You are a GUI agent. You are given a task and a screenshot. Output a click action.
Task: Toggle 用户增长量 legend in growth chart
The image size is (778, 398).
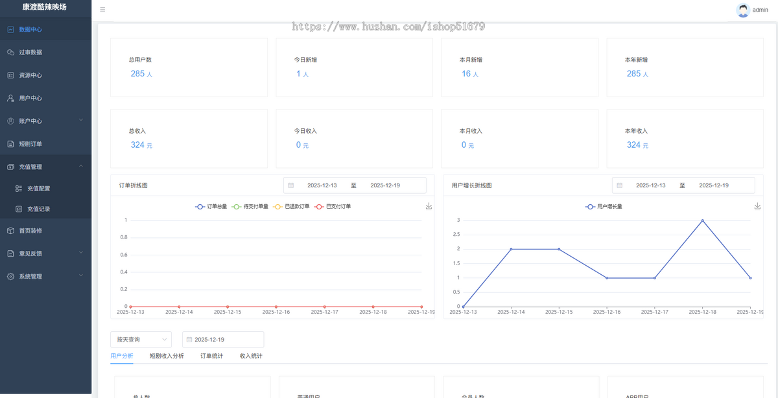coord(604,207)
